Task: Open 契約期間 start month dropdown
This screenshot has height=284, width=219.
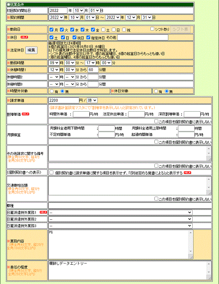Action: 75,17
